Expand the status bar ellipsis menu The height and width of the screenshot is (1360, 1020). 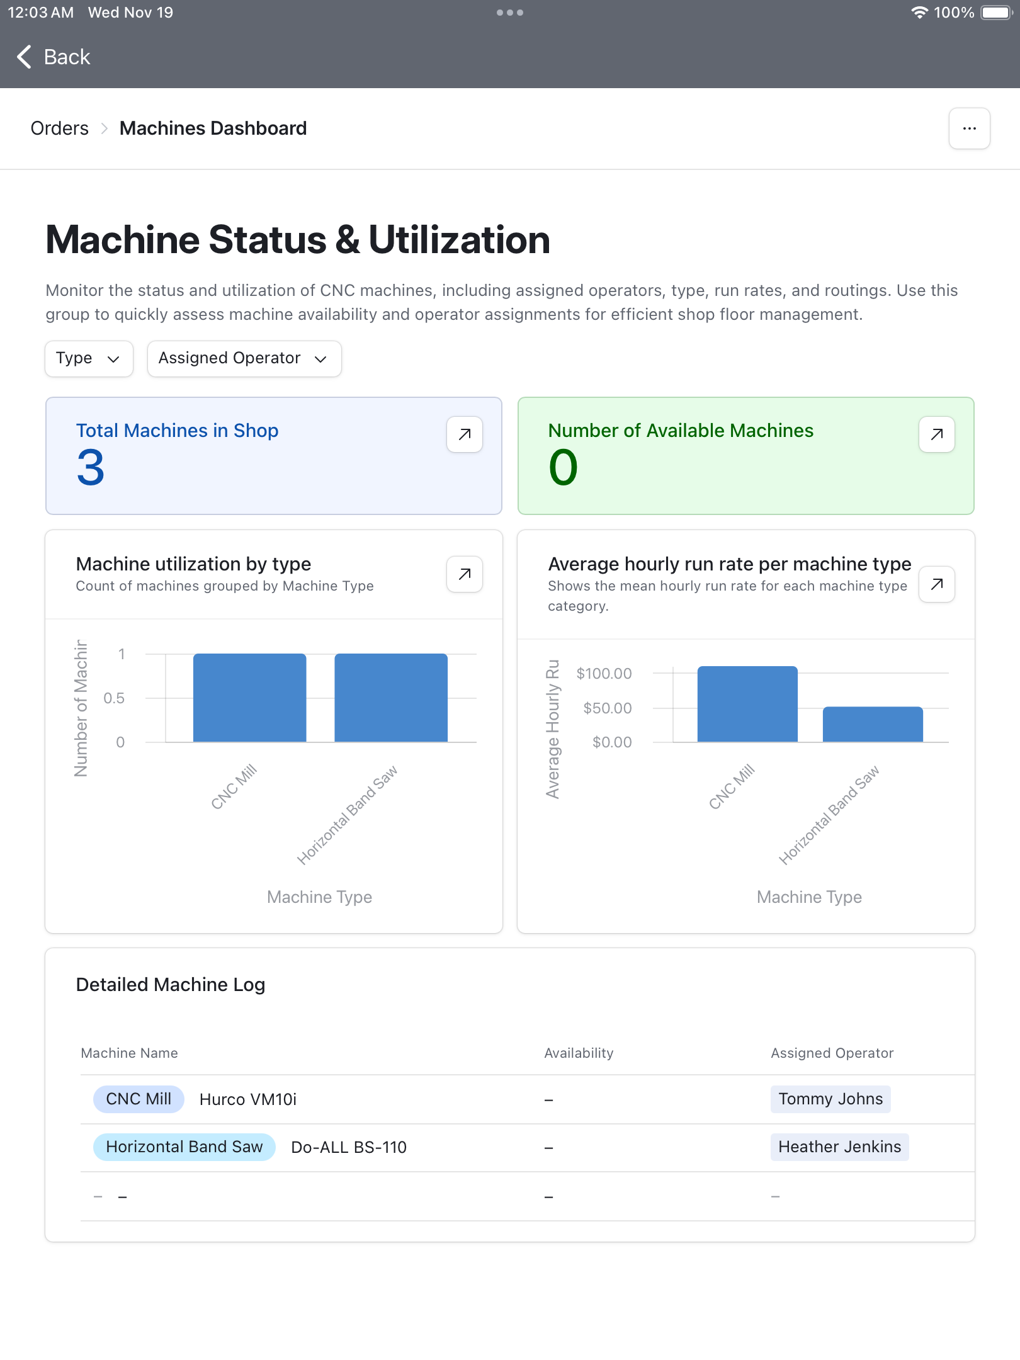510,12
